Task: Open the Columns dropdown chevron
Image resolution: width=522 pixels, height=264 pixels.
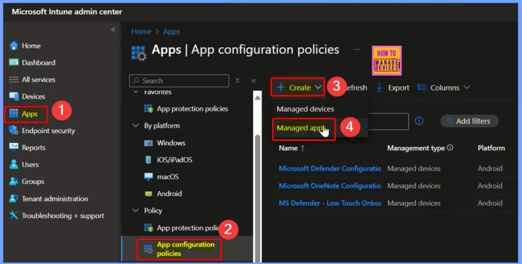Action: click(467, 87)
